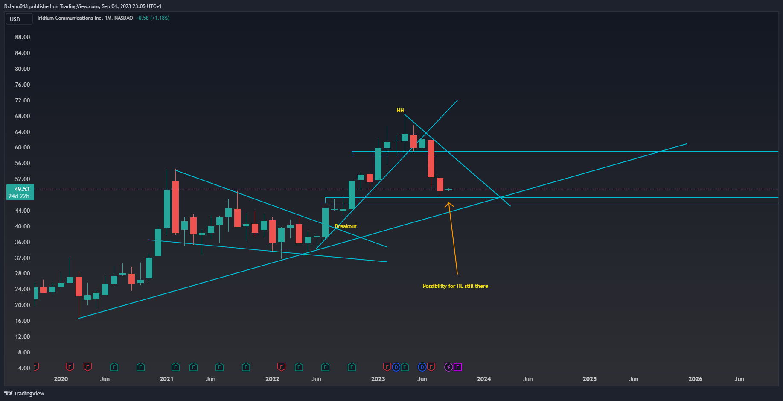Click the 2026 label on time axis
783x401 pixels.
[x=696, y=379]
